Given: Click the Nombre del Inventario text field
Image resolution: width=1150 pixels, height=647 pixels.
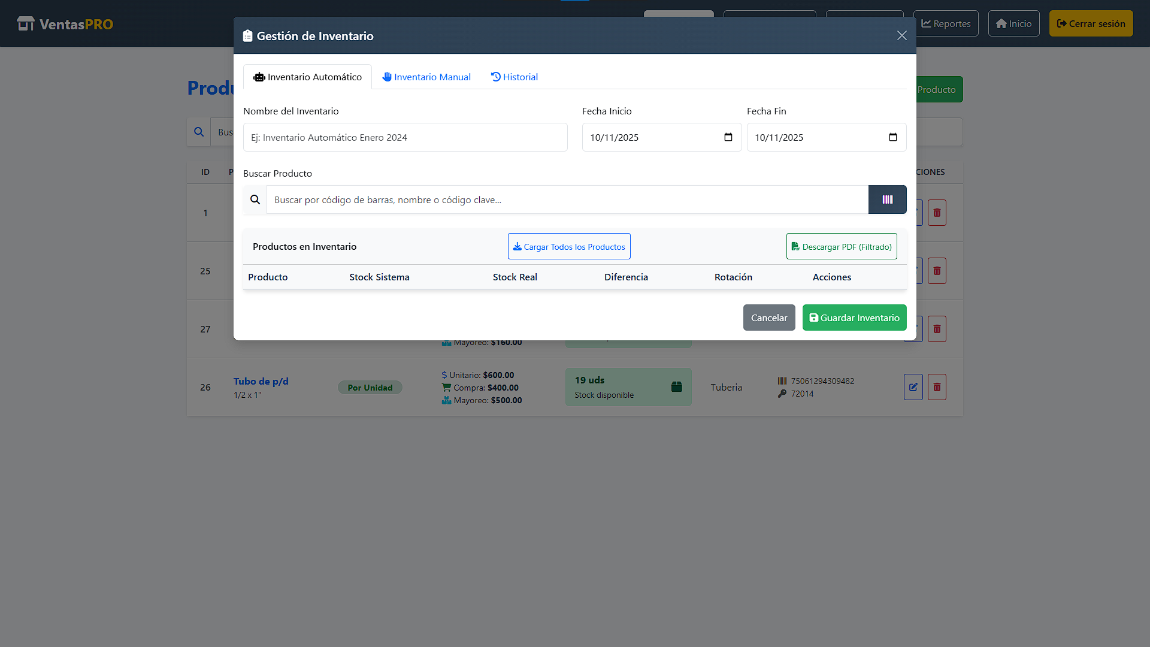Looking at the screenshot, I should coord(405,137).
